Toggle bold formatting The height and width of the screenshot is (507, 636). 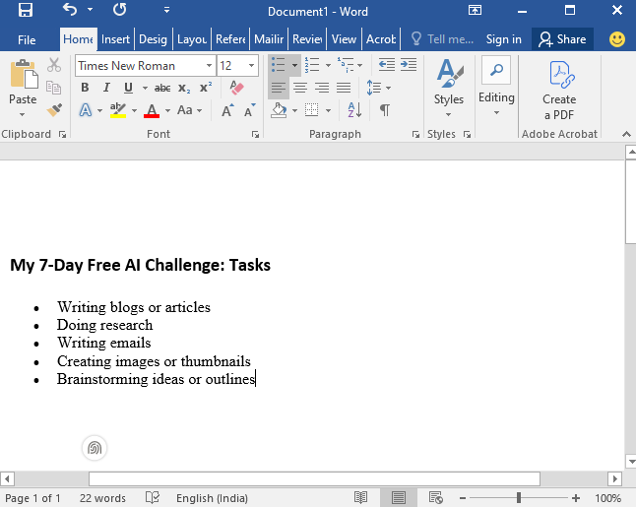click(x=85, y=88)
